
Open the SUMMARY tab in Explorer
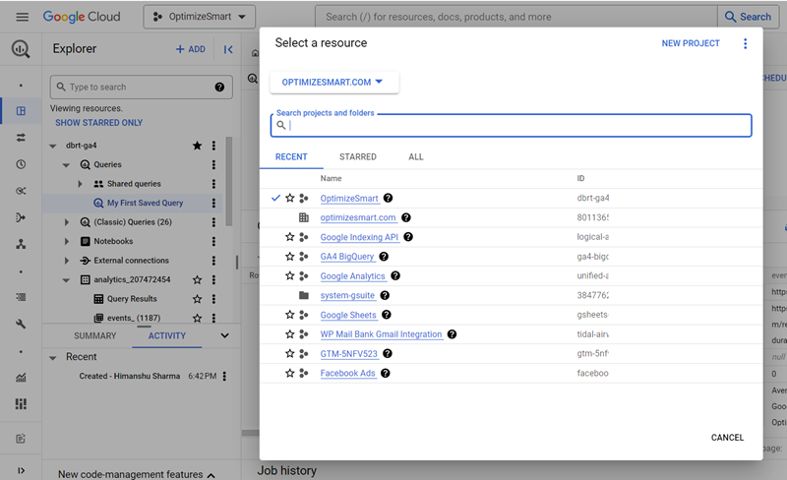(x=94, y=335)
